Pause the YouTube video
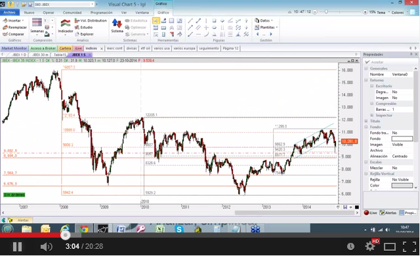Viewport: 420px width, 256px height. pyautogui.click(x=18, y=247)
